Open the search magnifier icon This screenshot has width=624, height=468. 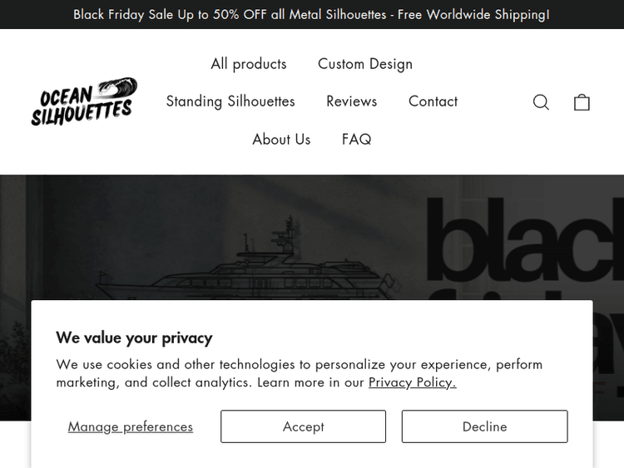541,102
